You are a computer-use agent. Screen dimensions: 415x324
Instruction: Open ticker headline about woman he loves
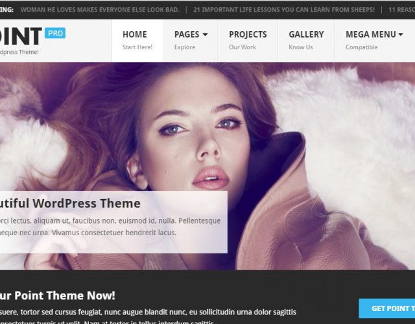pyautogui.click(x=100, y=10)
